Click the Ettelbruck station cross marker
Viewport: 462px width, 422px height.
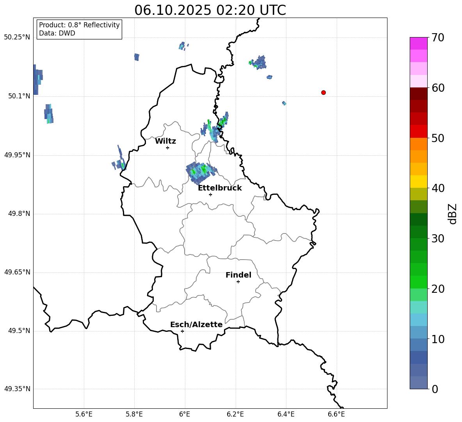click(x=210, y=194)
